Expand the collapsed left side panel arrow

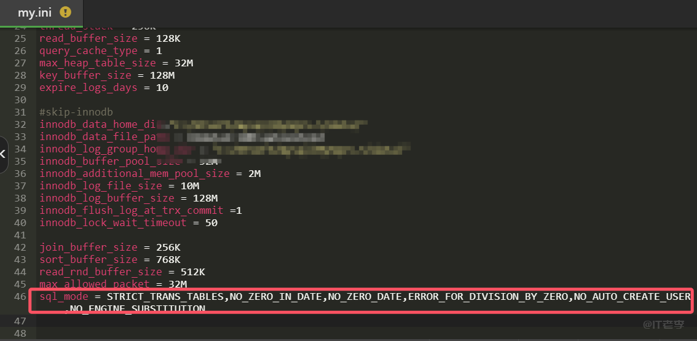(x=3, y=154)
